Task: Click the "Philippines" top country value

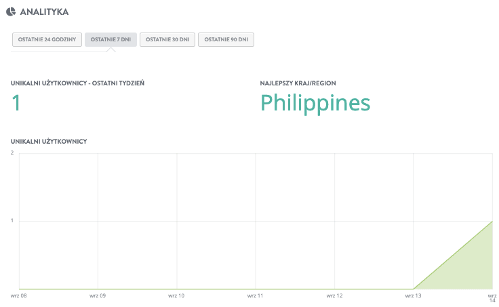Action: click(315, 103)
